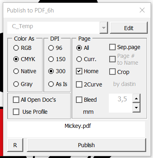Increase bleed value with up arrow
This screenshot has width=153, height=158.
point(137,98)
